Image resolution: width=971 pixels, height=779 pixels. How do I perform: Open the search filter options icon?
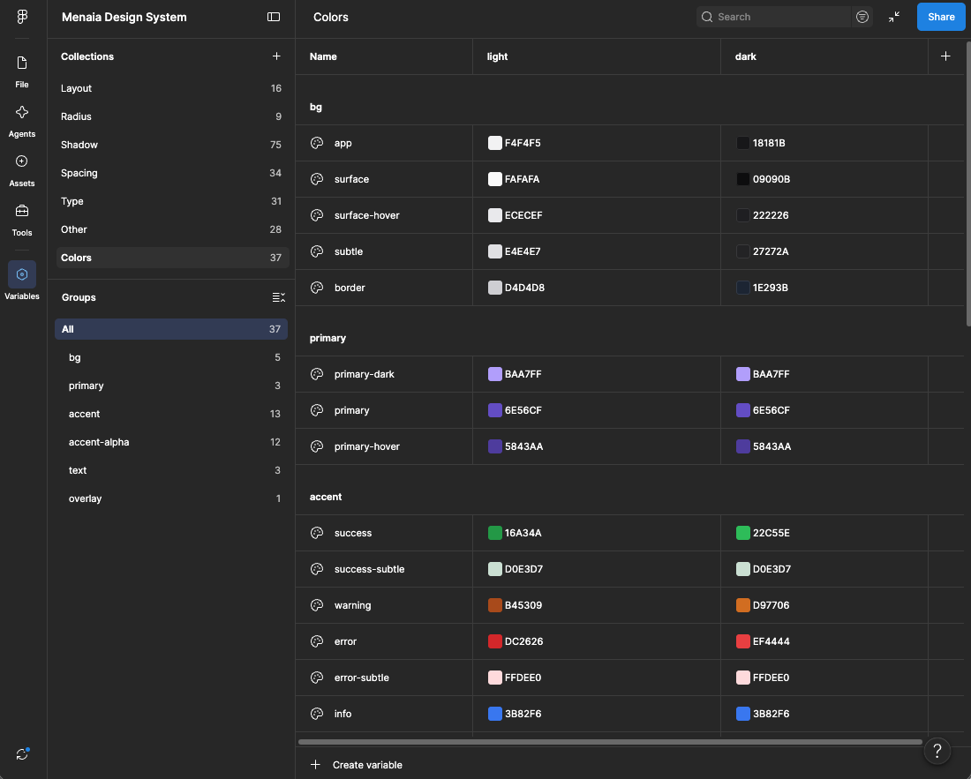[862, 17]
